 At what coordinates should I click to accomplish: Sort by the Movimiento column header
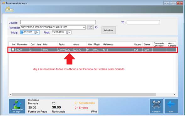pos(22,45)
